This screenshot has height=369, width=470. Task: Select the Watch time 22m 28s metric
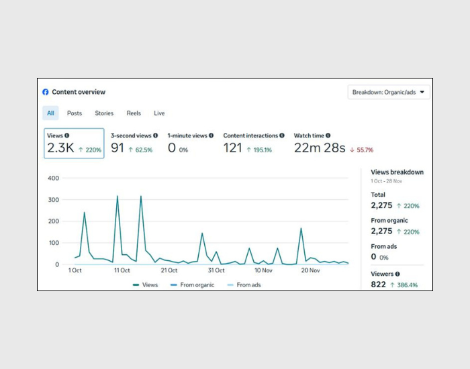pyautogui.click(x=333, y=144)
